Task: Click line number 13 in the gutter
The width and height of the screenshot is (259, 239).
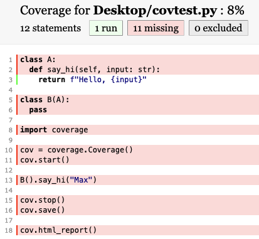Action: tap(9, 180)
